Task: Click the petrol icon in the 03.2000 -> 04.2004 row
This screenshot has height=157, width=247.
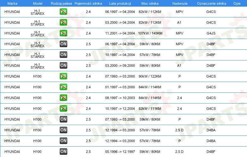Action: 63,22
